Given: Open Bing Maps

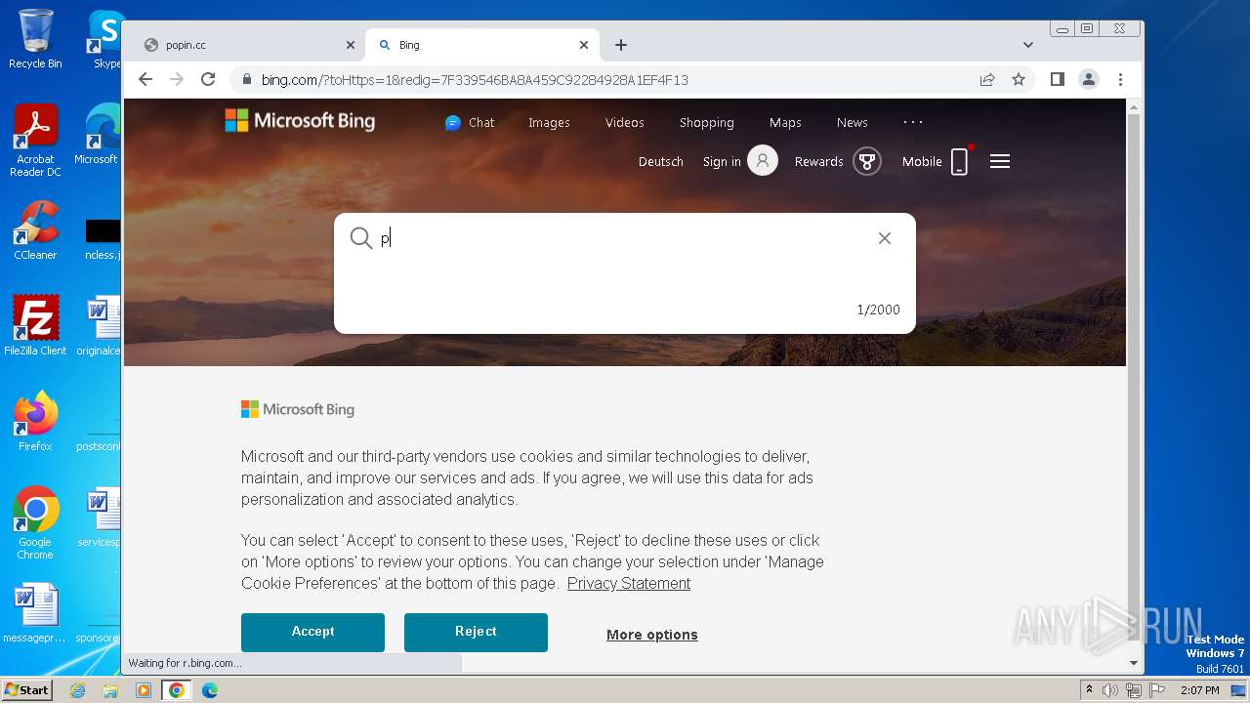Looking at the screenshot, I should click(785, 122).
